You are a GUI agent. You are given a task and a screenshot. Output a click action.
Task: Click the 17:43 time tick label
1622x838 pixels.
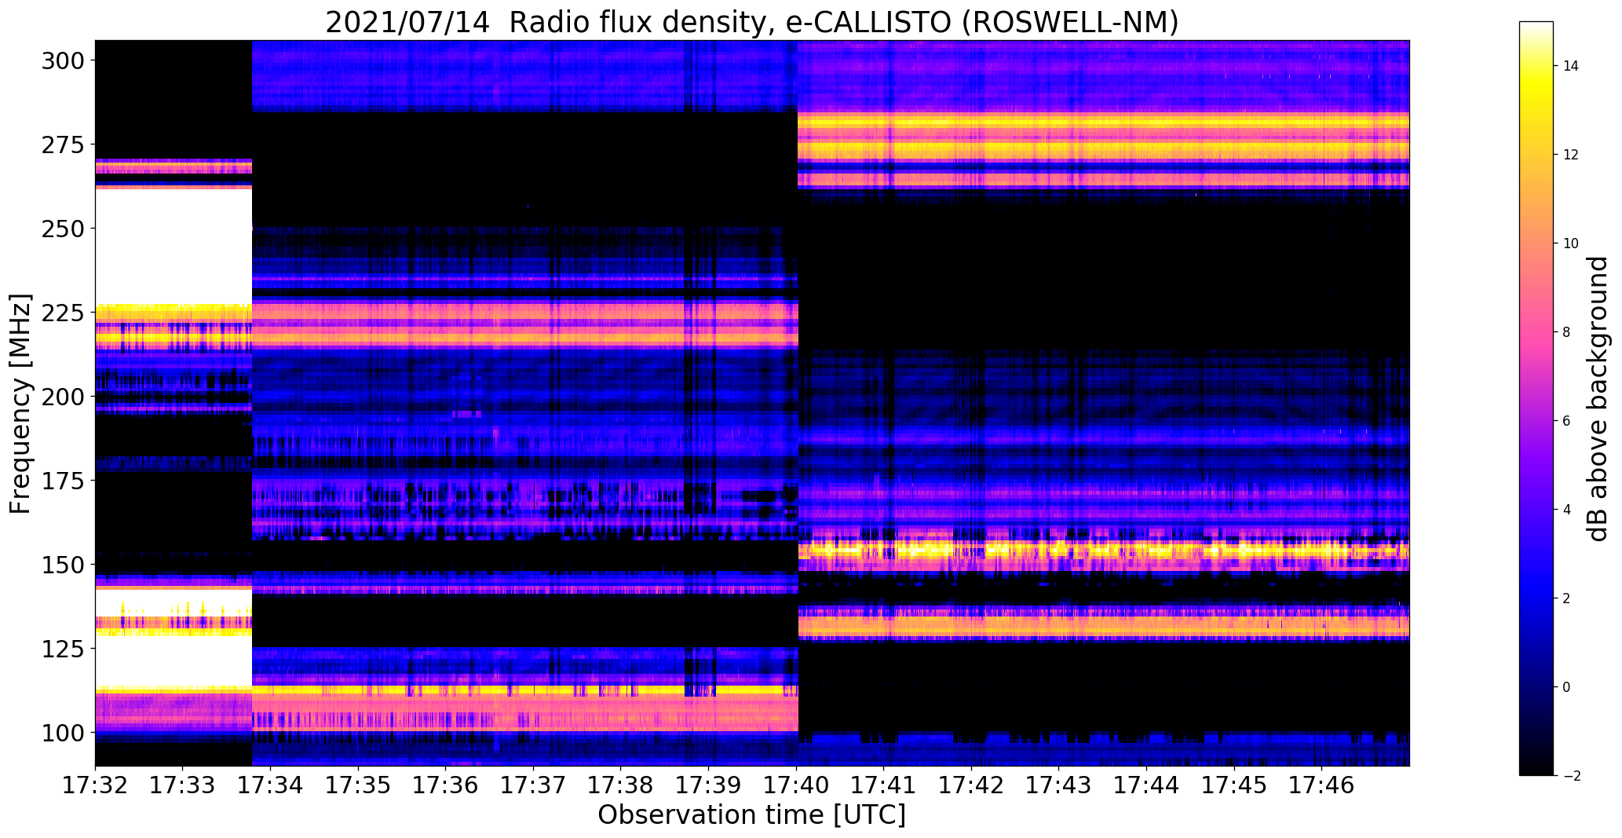pyautogui.click(x=1059, y=785)
